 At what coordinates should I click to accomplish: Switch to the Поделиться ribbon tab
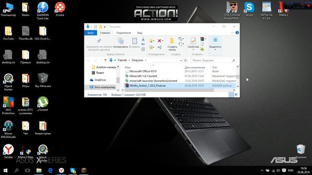click(x=123, y=33)
